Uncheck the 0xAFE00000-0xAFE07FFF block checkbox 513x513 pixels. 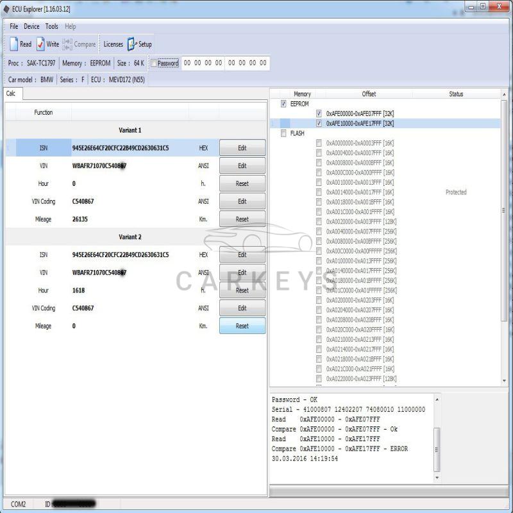click(x=319, y=114)
